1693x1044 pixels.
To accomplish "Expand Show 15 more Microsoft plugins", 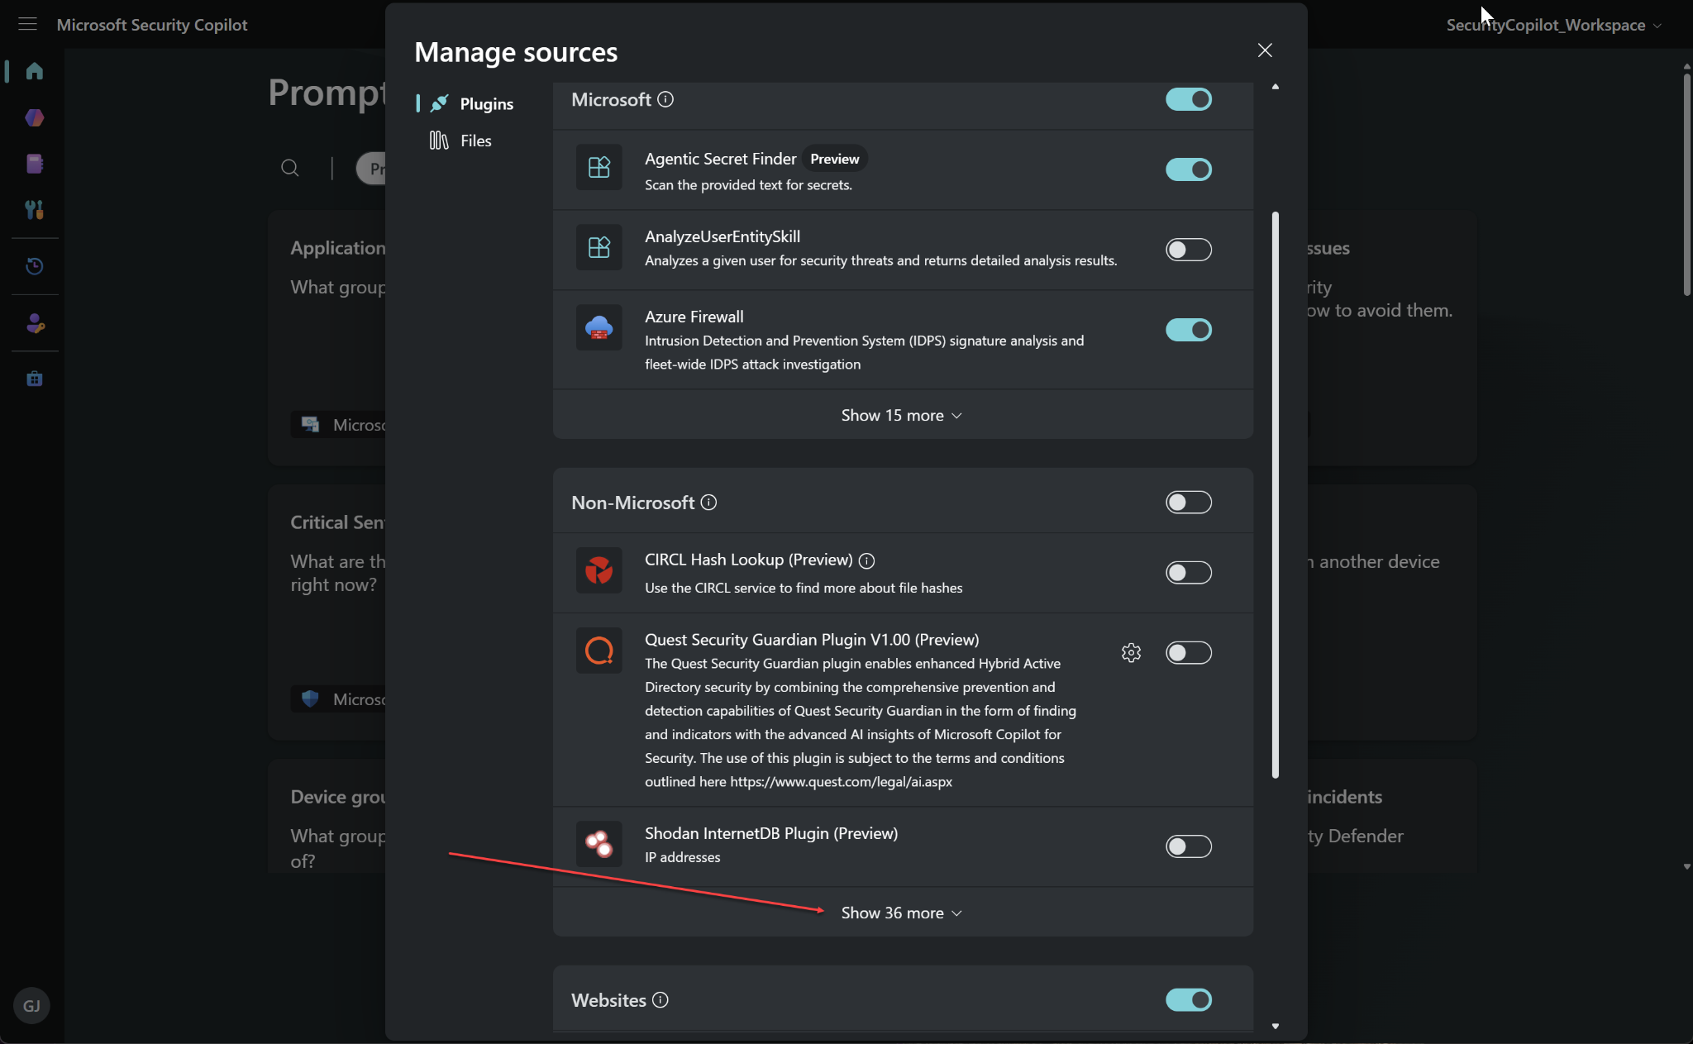I will click(x=902, y=415).
